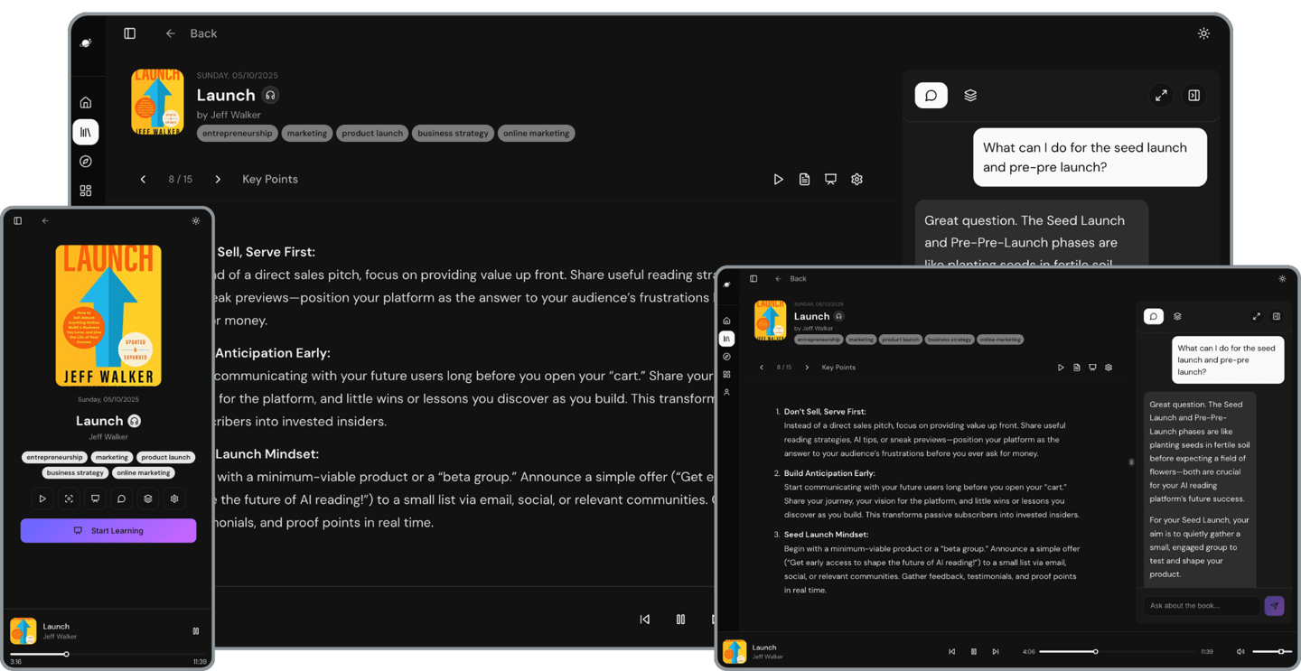Select the layers tab in desktop side panel
The height and width of the screenshot is (671, 1301).
[x=970, y=95]
